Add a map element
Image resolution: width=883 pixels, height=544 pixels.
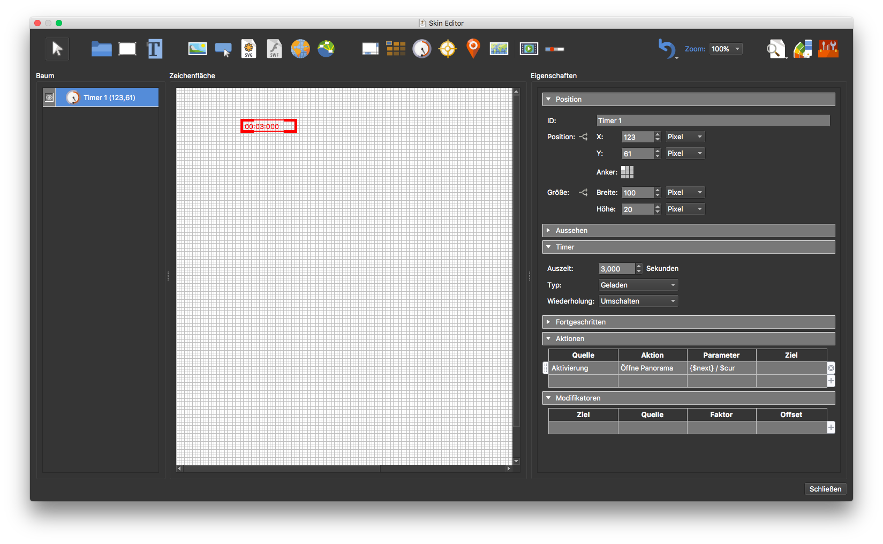click(499, 49)
